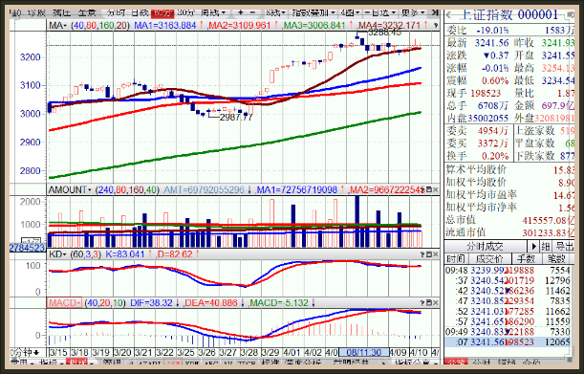This screenshot has height=374, width=584.
Task: Select the 60分 period tab
Action: click(162, 13)
